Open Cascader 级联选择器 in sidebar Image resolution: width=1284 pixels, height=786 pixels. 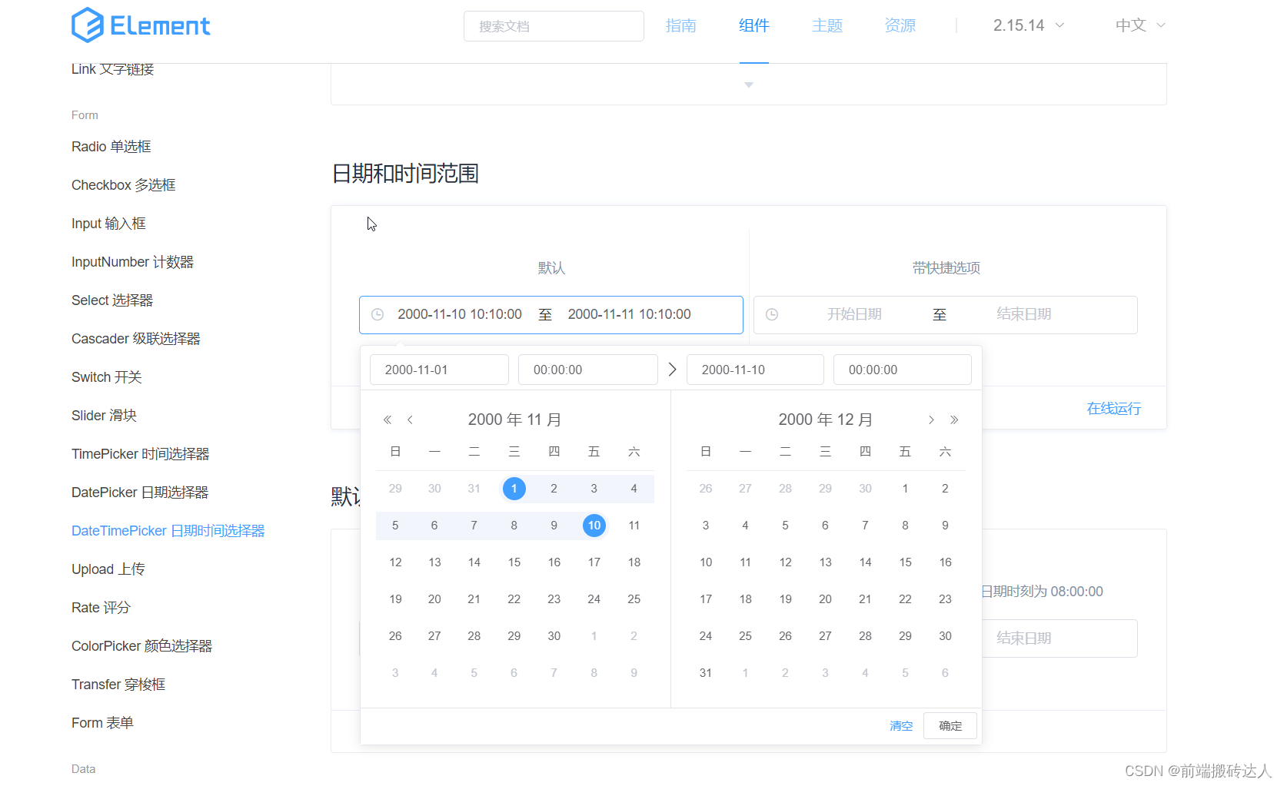coord(136,339)
